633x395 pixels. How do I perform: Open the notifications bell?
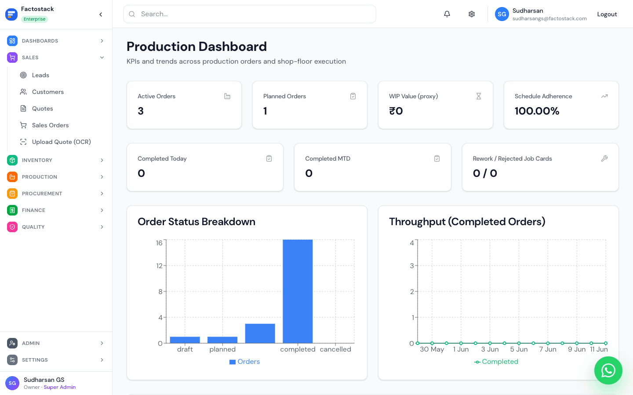coord(447,14)
